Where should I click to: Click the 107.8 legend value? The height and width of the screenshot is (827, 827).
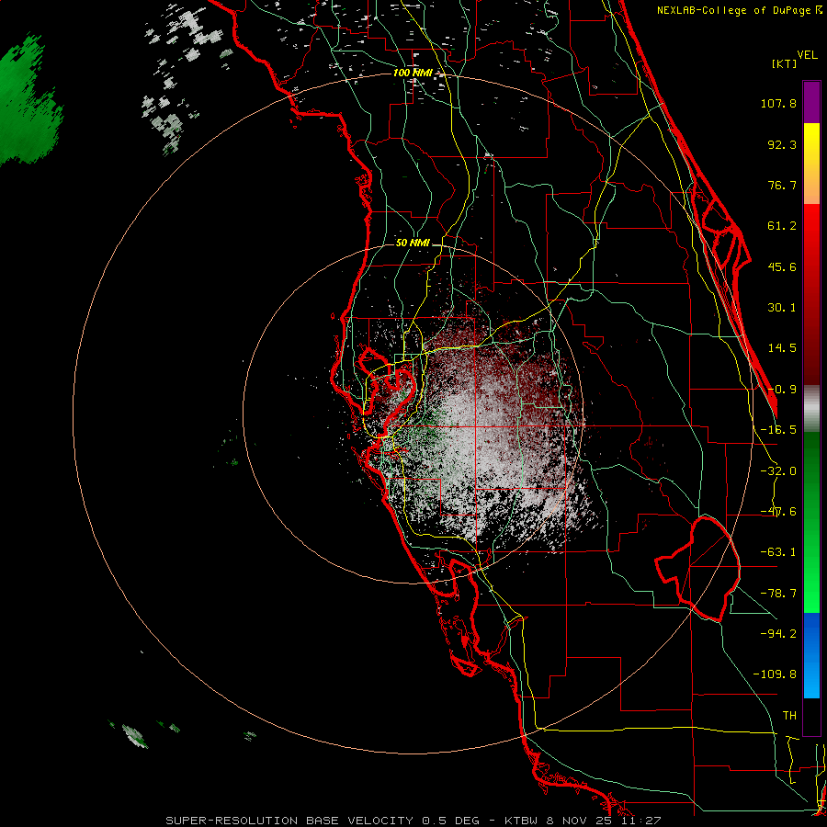pyautogui.click(x=778, y=103)
